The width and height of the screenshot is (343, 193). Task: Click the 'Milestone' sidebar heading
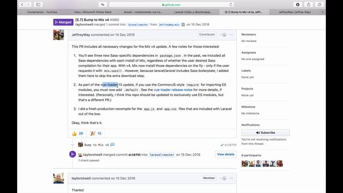click(x=248, y=107)
